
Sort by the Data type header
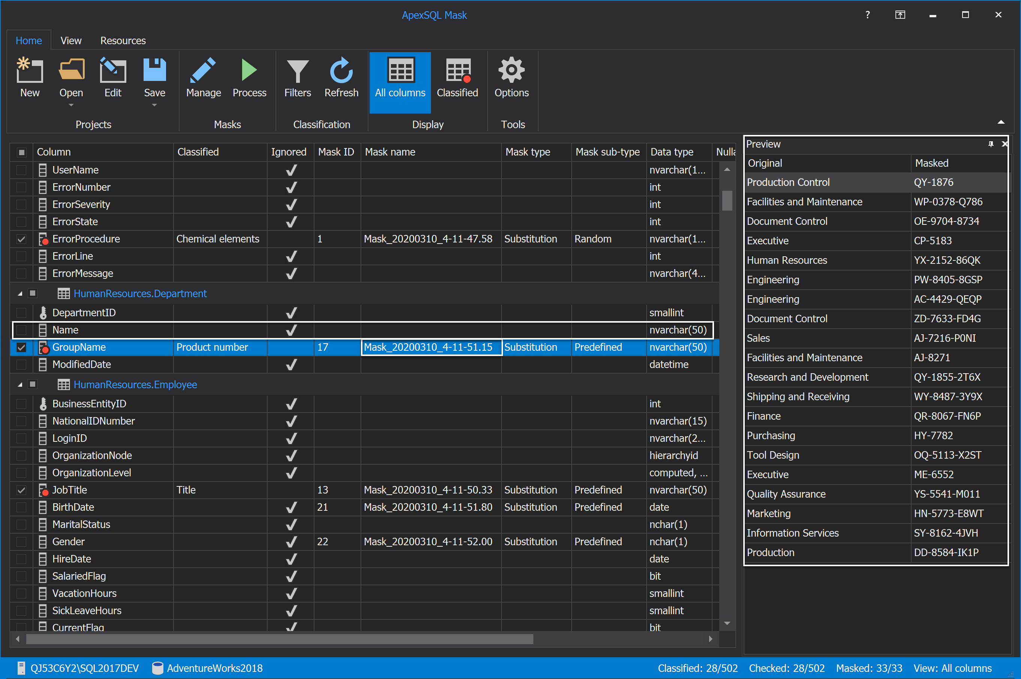[x=679, y=152]
